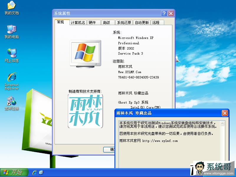
Task: Select the 网上邻居 desktop icon
Action: (x=12, y=55)
